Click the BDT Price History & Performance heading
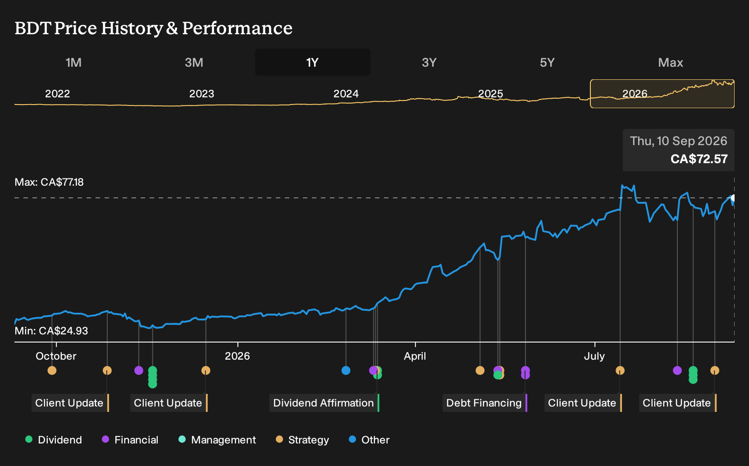The image size is (749, 466). click(154, 28)
